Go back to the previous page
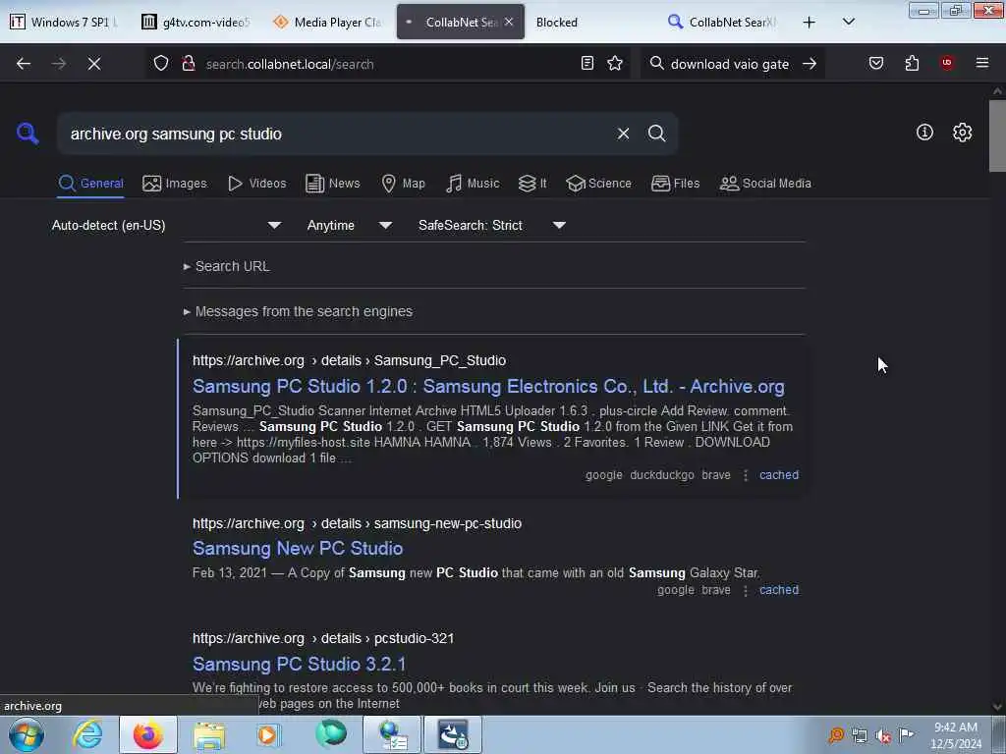The height and width of the screenshot is (754, 1006). point(24,64)
